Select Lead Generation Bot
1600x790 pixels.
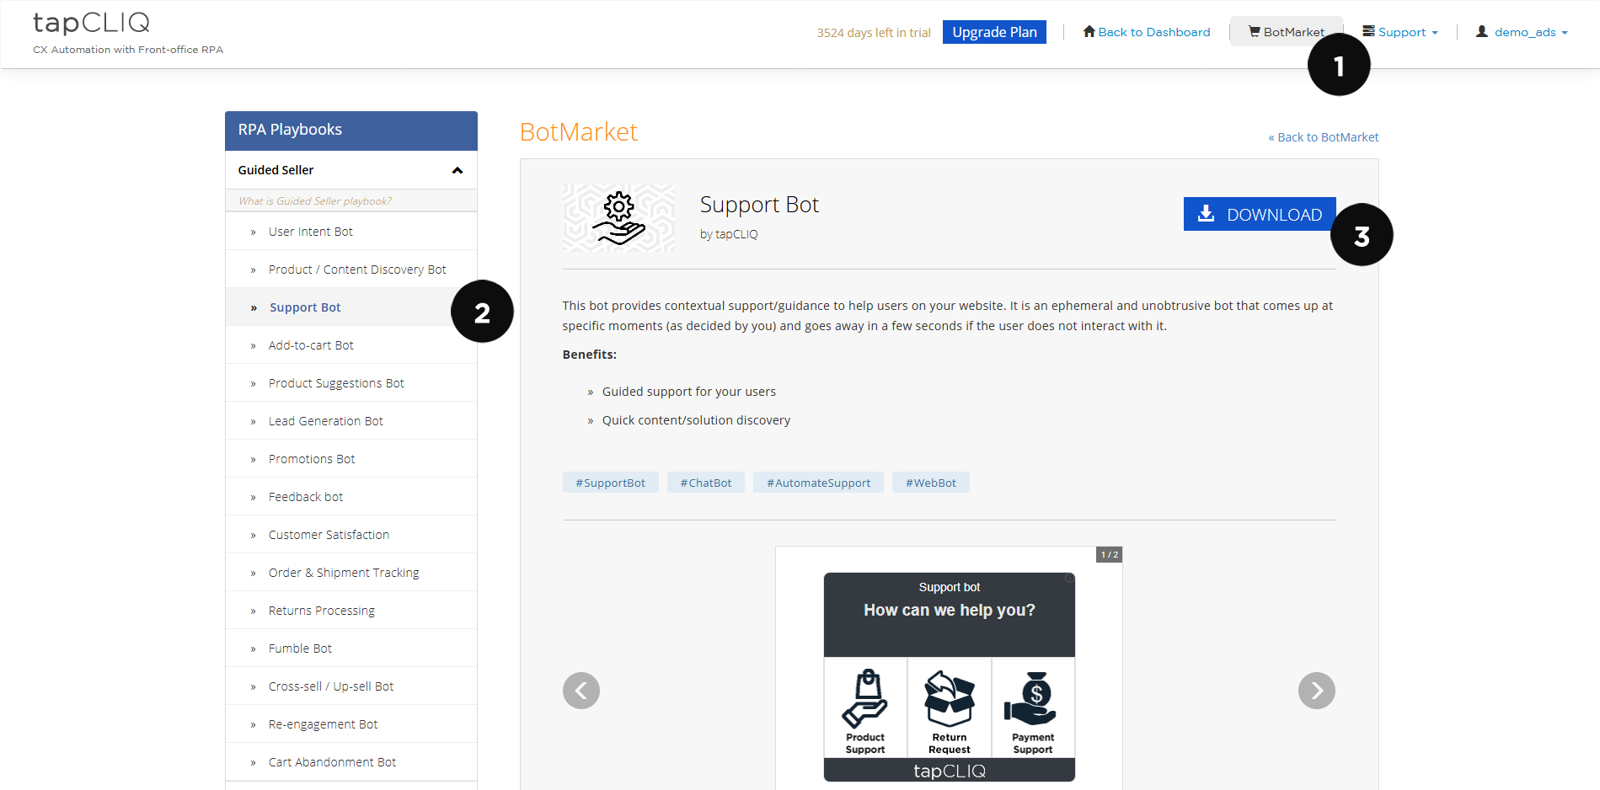click(351, 421)
